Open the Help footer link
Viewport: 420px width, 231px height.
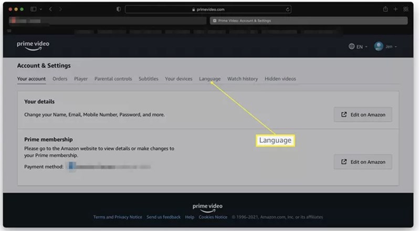pos(190,217)
